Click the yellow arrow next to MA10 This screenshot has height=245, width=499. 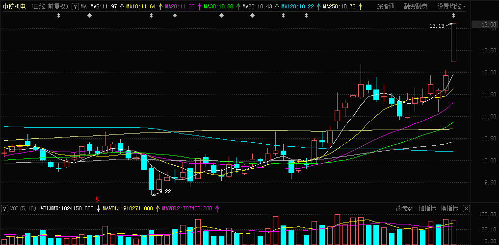(160, 6)
